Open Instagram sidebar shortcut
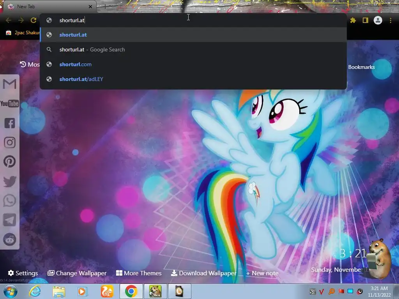 [10, 142]
